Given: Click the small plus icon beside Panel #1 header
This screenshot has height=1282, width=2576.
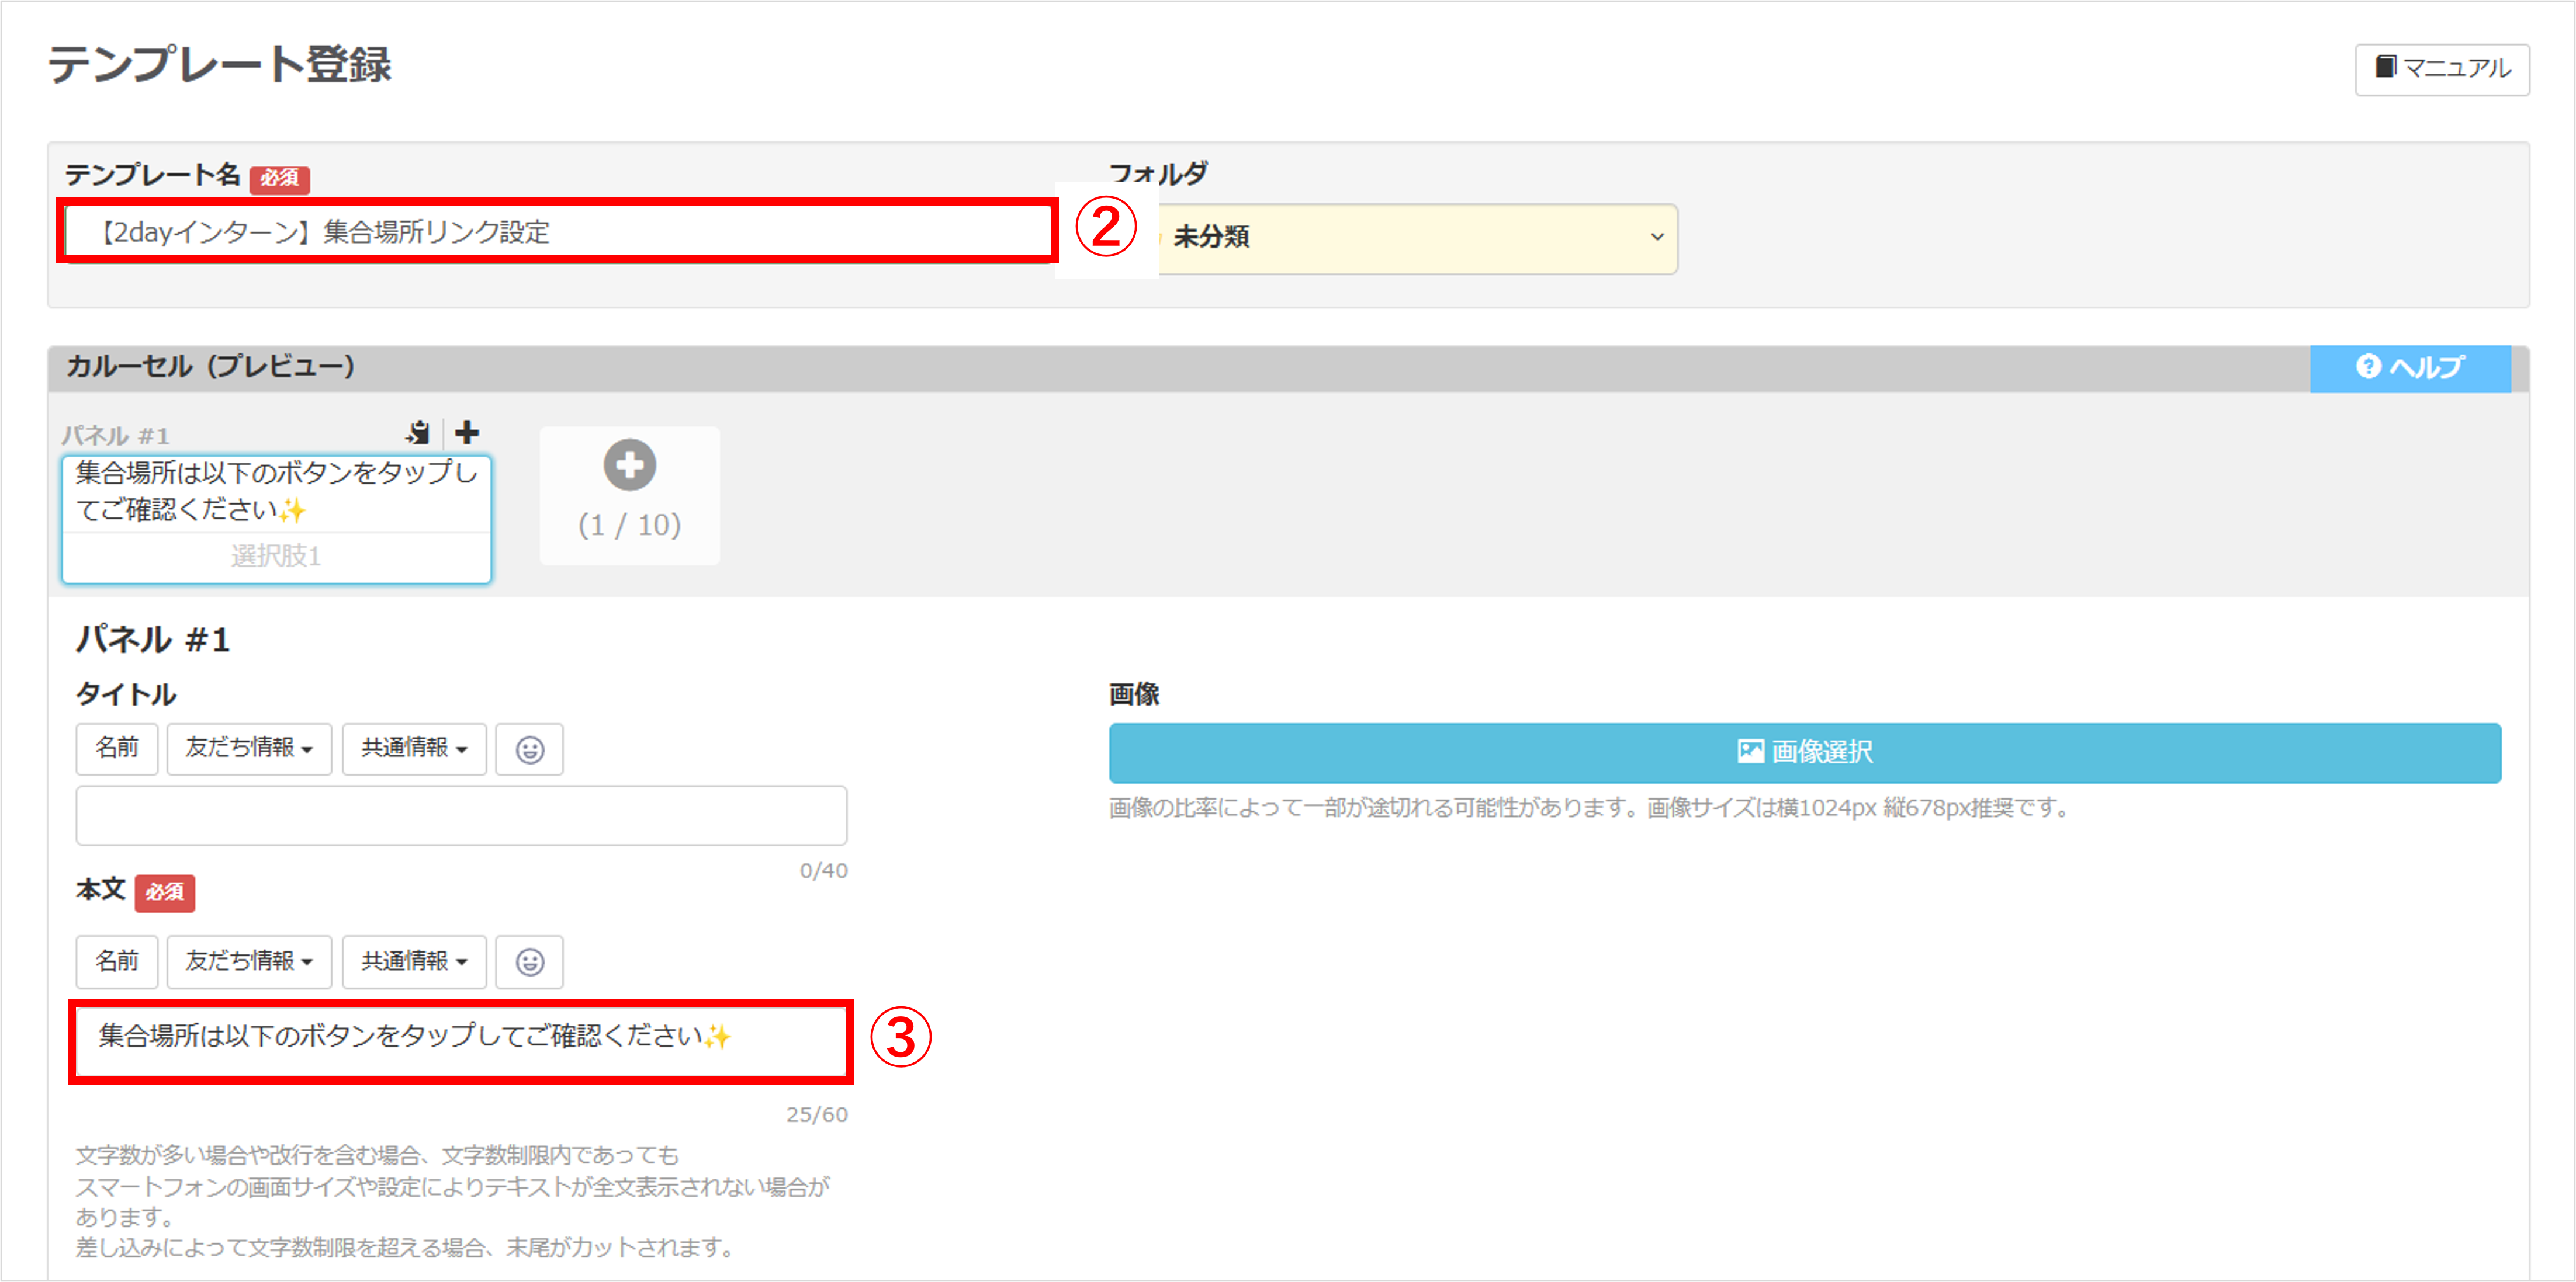Looking at the screenshot, I should 467,433.
